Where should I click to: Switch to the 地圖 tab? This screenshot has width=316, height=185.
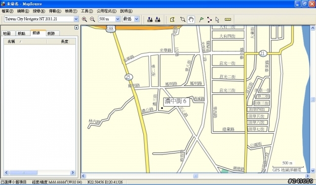[x=8, y=34]
